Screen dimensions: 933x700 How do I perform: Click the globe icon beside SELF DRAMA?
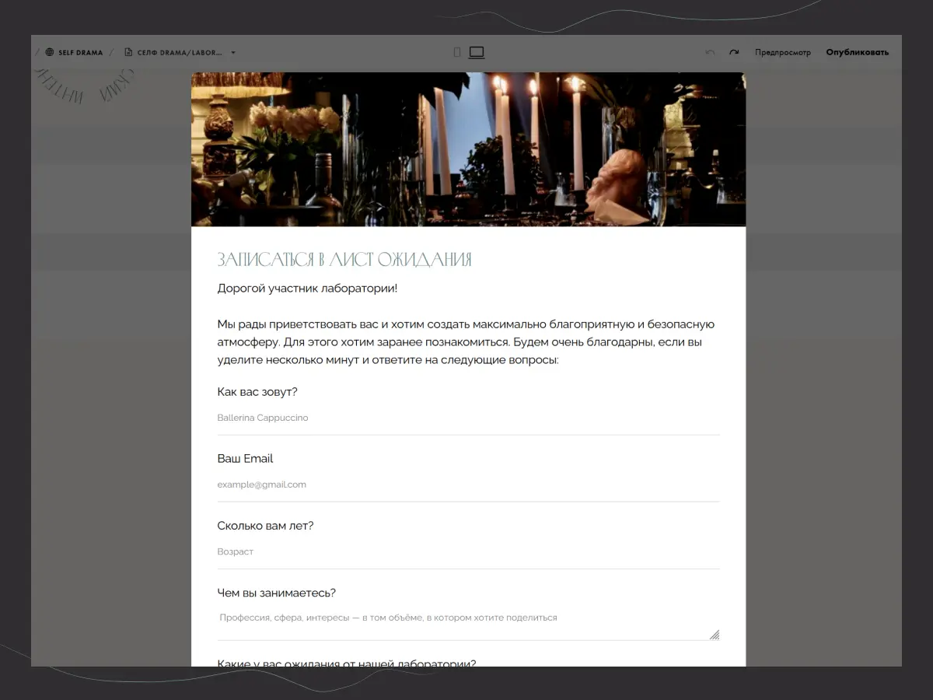coord(50,53)
